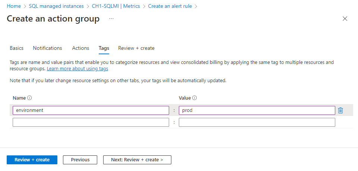
Task: Go to the Actions tab
Action: tap(80, 48)
